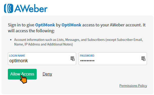Click the Allow Access green button
Image resolution: width=154 pixels, height=95 pixels.
(22, 74)
